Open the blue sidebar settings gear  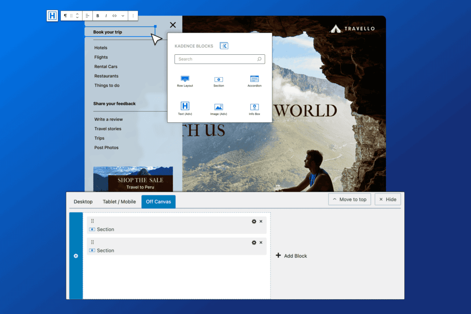tap(76, 256)
